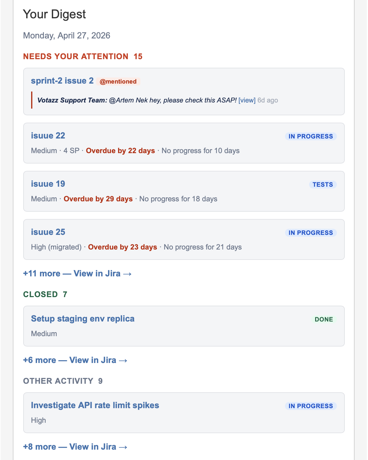Open "Investigate API rate limit spikes" issue
The image size is (368, 460).
95,405
